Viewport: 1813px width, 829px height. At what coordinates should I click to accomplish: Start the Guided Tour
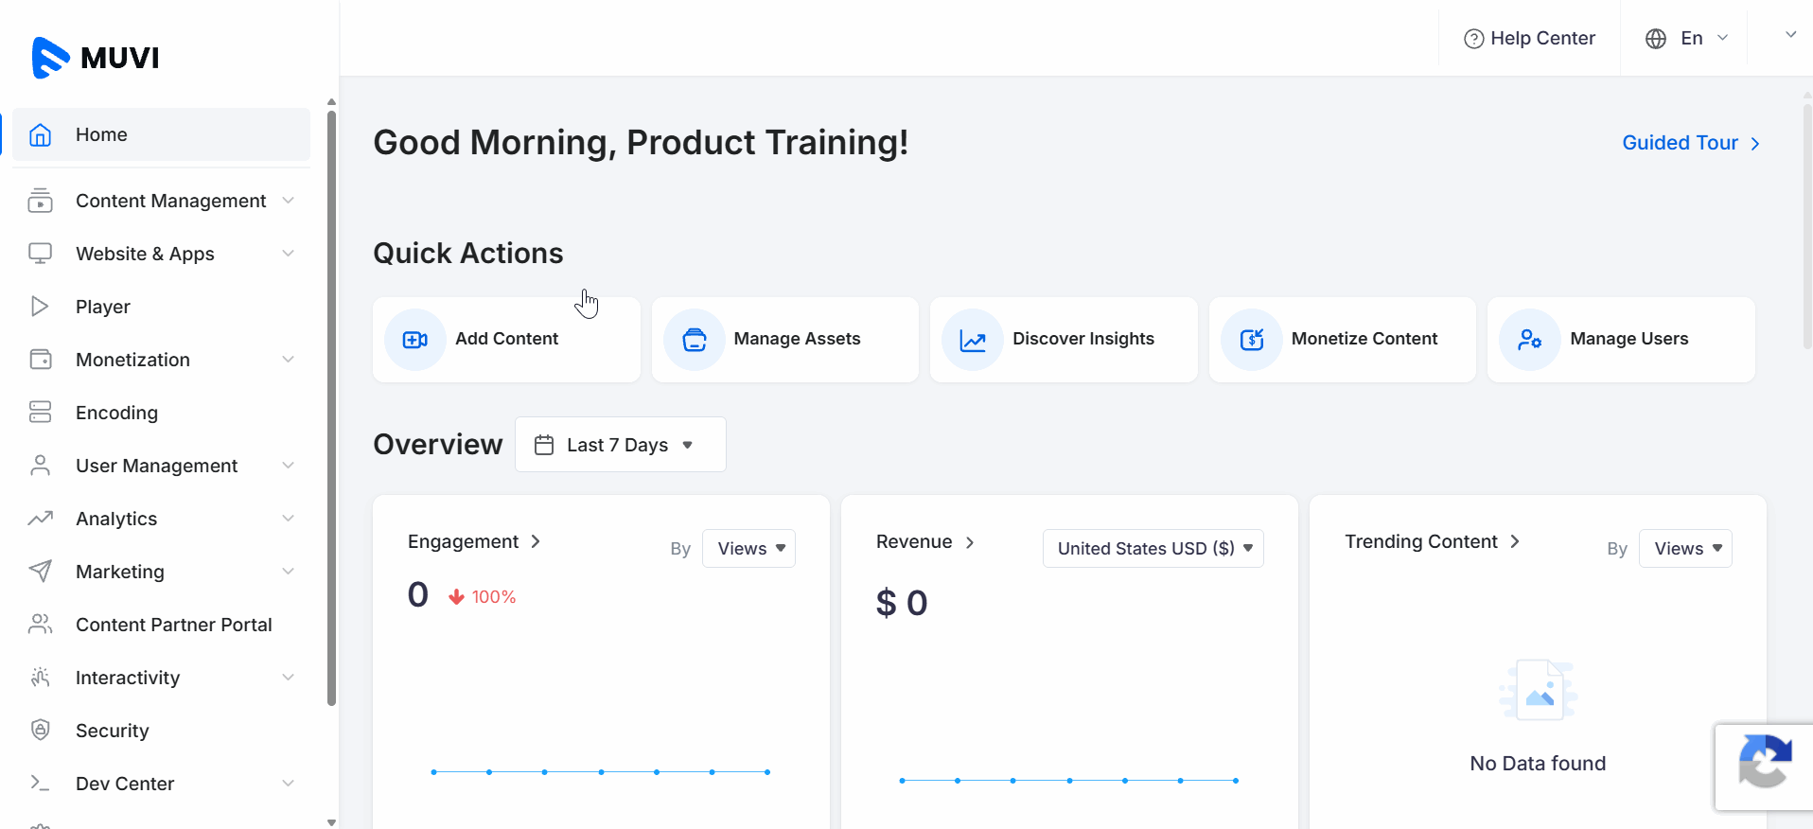[x=1690, y=143]
